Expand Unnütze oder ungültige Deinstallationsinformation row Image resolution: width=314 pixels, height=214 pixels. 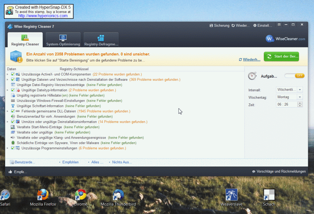(8, 122)
